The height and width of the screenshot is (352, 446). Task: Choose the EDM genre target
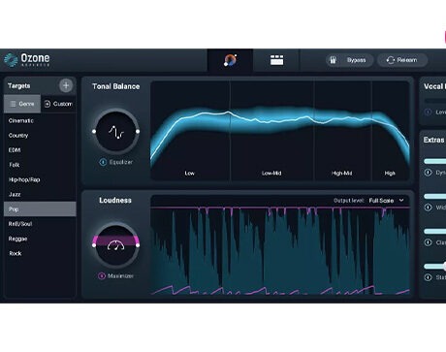(40, 150)
